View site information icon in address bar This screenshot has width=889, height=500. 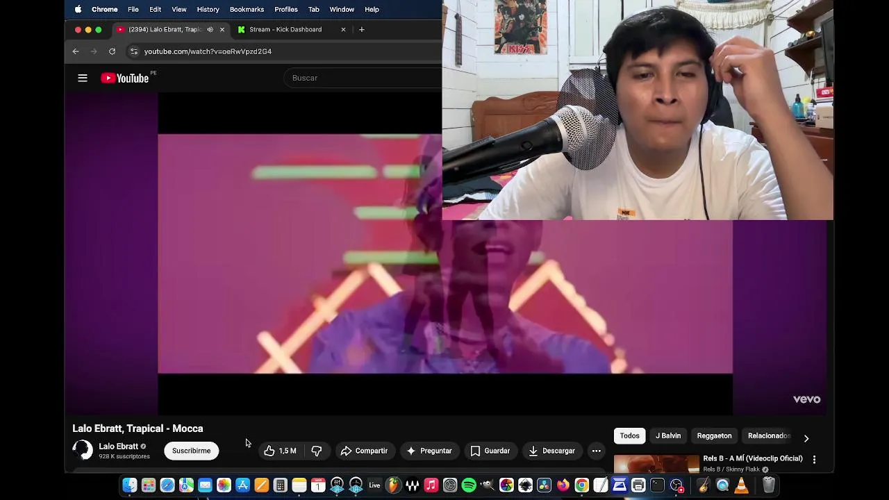tap(134, 51)
